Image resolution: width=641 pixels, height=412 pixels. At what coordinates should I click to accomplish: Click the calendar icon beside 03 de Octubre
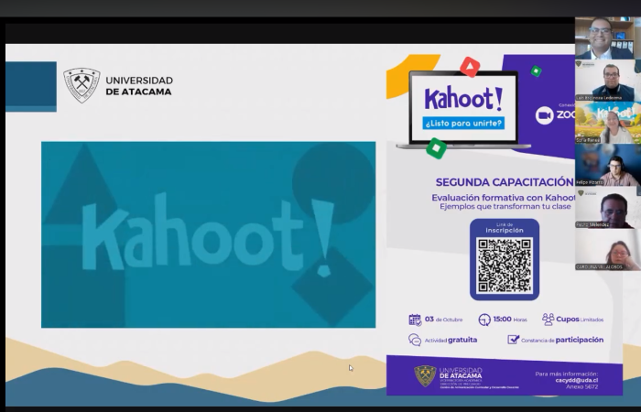(415, 320)
